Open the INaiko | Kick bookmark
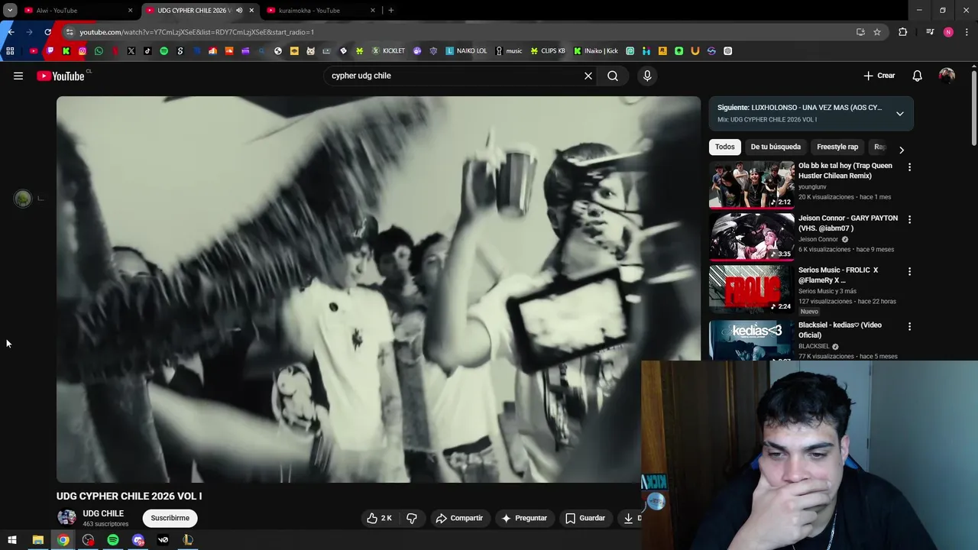This screenshot has width=978, height=550. 596,51
